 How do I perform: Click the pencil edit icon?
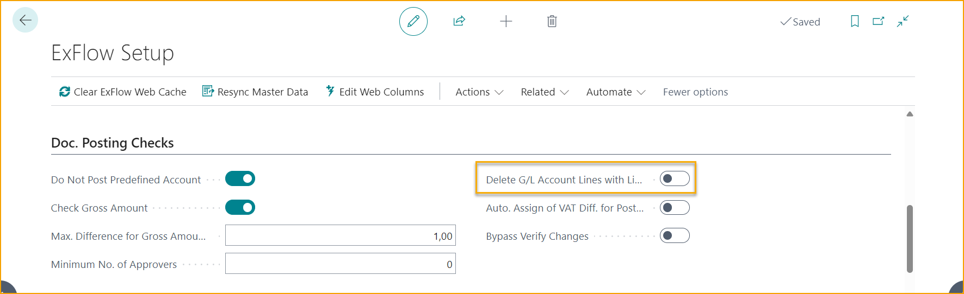tap(413, 21)
